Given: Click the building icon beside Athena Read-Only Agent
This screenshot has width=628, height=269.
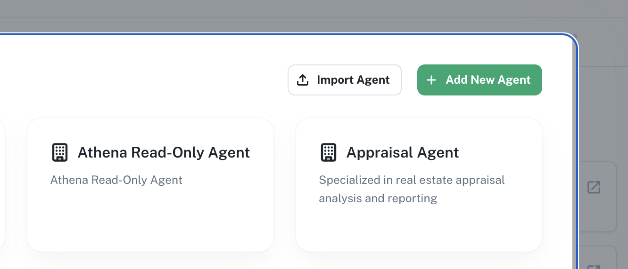Looking at the screenshot, I should 59,152.
